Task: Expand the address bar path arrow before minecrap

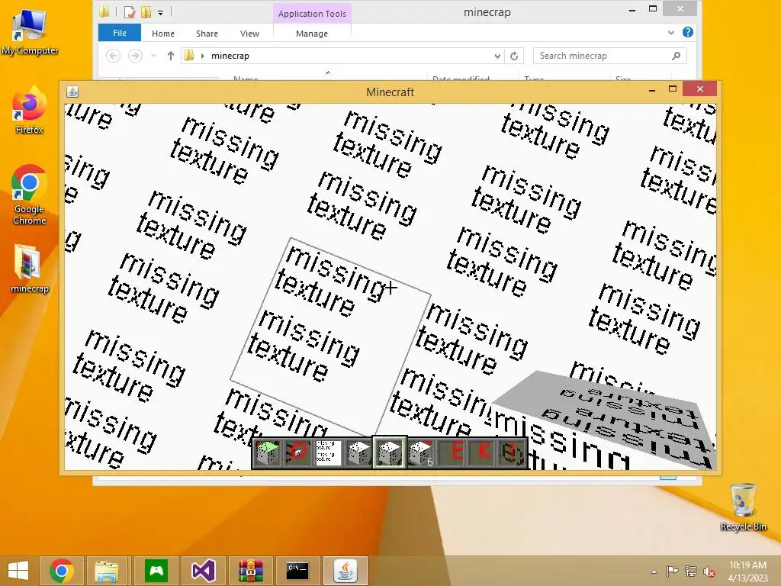Action: (203, 56)
